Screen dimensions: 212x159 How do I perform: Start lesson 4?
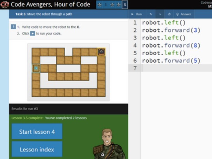(37, 131)
